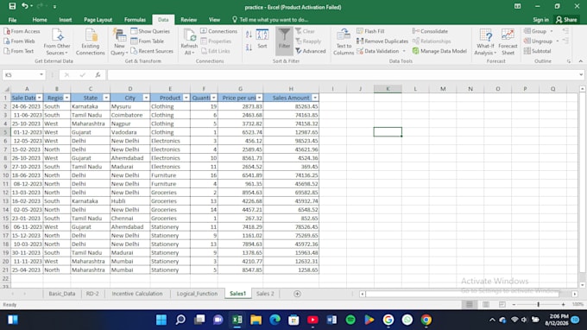Open City column filter dropdown
Image resolution: width=587 pixels, height=330 pixels.
point(146,98)
